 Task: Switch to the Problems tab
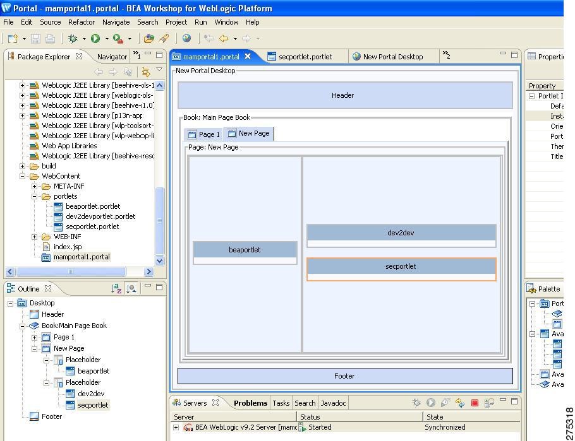point(250,403)
